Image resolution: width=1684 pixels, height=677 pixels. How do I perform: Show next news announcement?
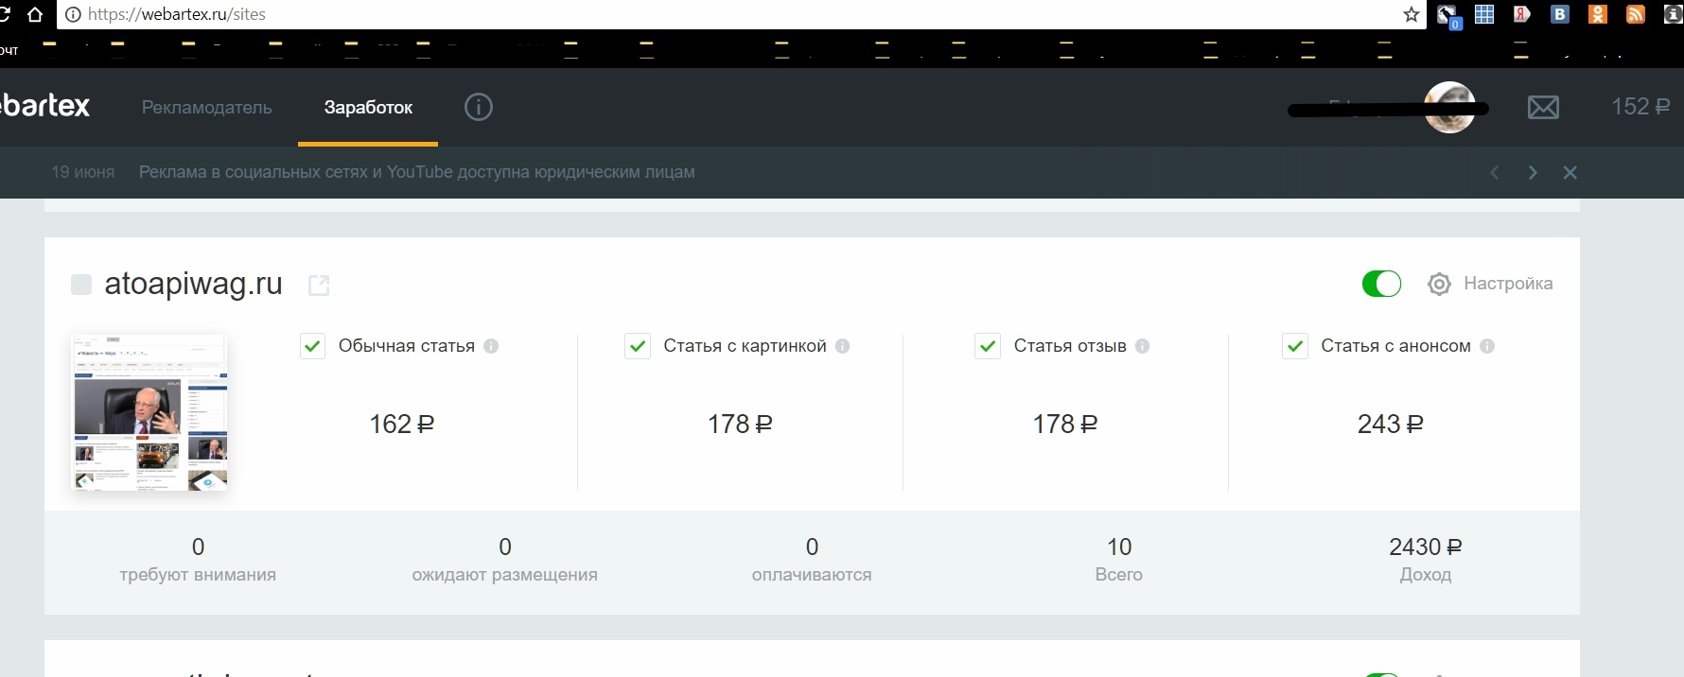coord(1533,172)
